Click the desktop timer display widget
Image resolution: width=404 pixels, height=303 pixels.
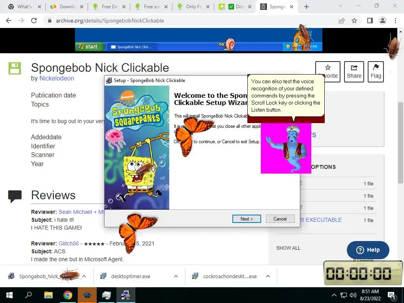coord(362,273)
